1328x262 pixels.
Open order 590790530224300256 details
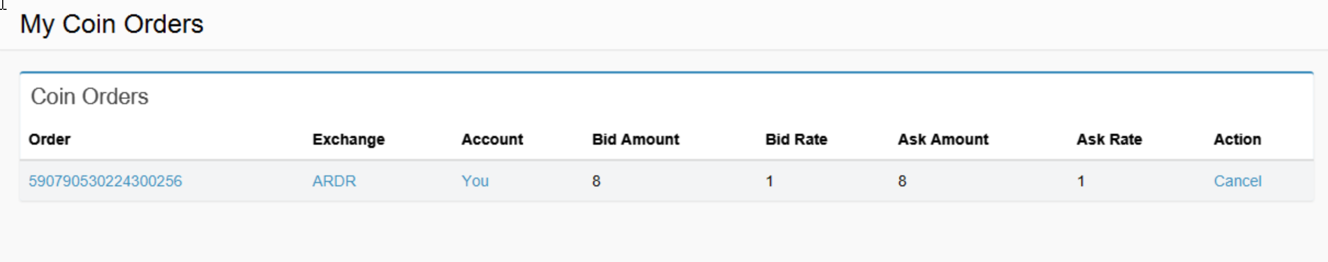pyautogui.click(x=105, y=181)
